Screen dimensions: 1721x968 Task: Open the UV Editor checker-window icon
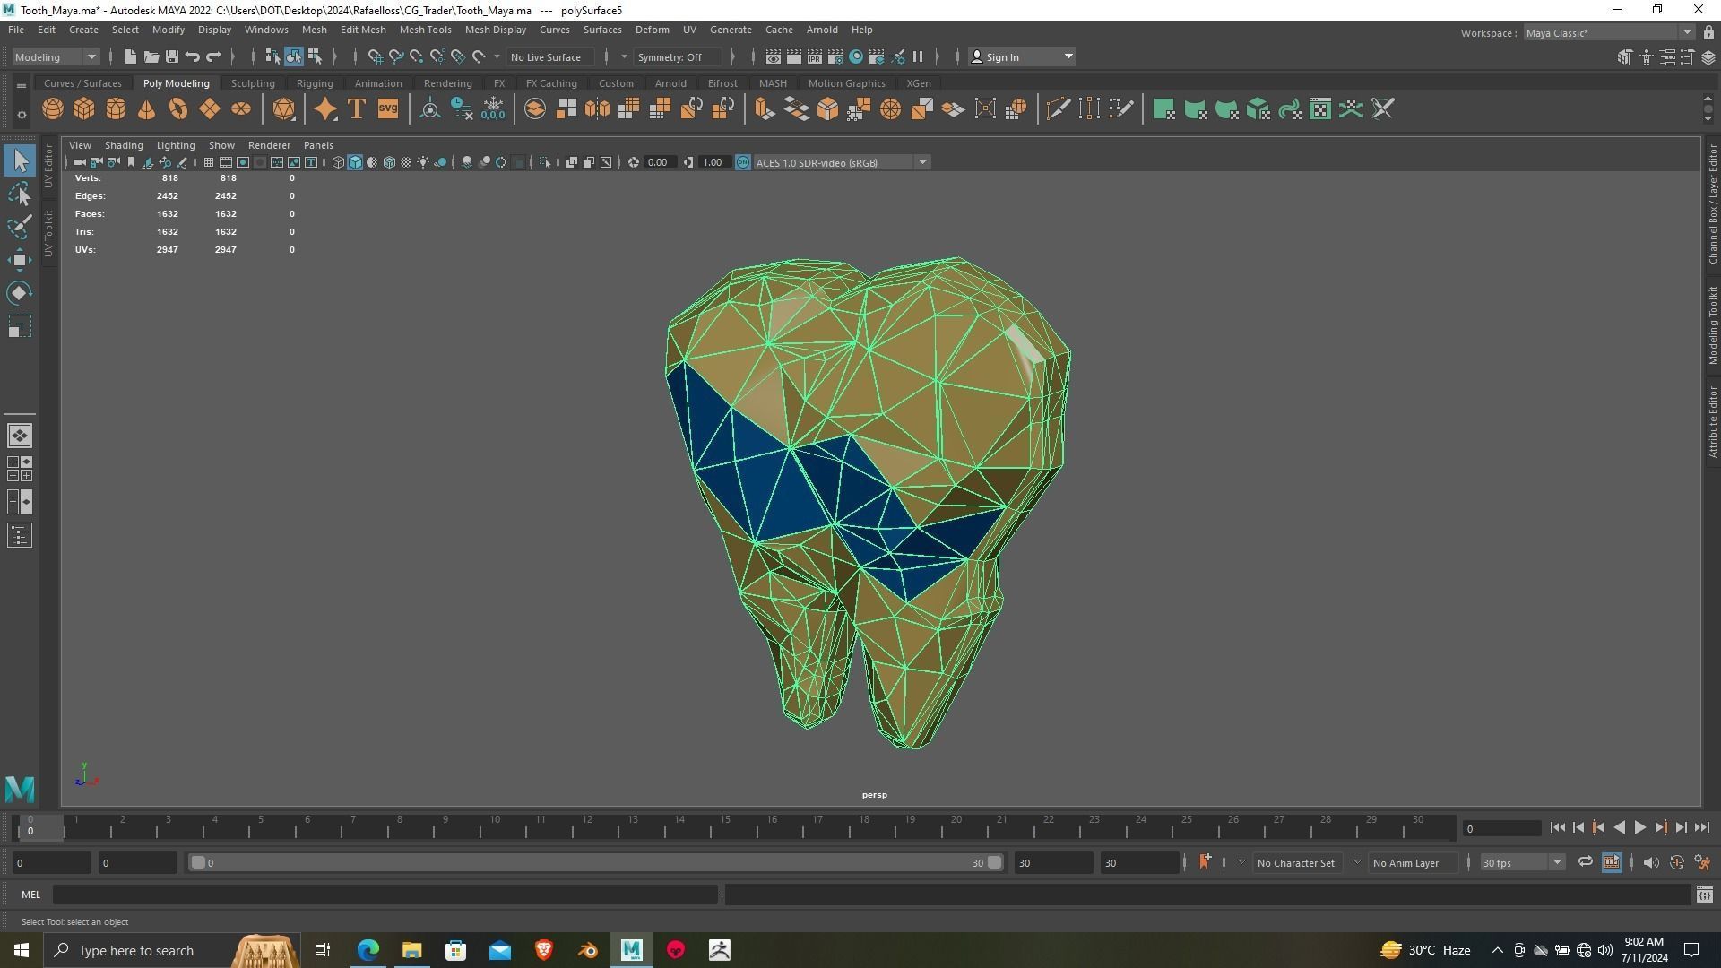(1320, 109)
